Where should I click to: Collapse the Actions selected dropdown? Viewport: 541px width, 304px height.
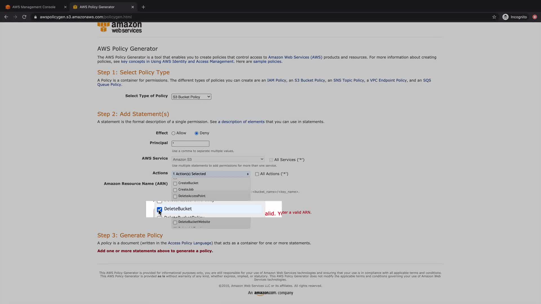click(211, 174)
